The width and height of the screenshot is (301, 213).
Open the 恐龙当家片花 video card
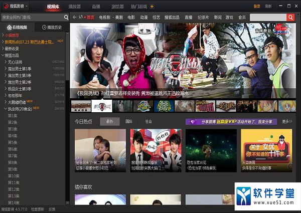pyautogui.click(x=211, y=150)
